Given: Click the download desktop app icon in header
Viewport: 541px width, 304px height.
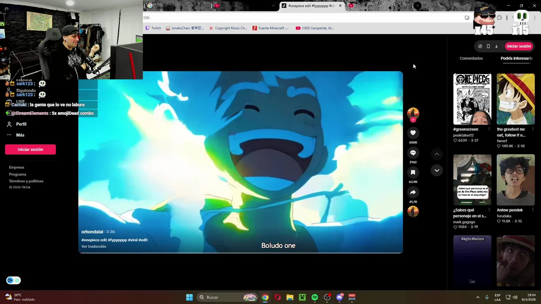Looking at the screenshot, I should point(496,46).
